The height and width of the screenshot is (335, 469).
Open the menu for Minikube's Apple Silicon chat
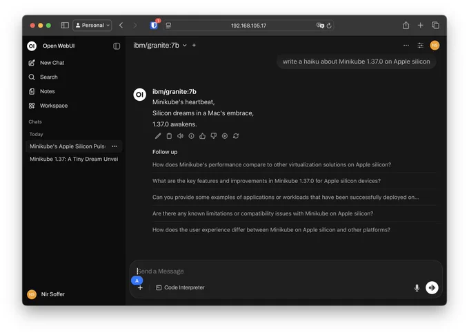point(114,146)
